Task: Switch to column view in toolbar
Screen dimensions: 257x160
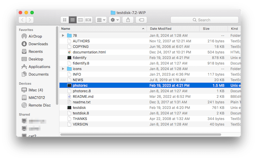Action: (x=80, y=20)
